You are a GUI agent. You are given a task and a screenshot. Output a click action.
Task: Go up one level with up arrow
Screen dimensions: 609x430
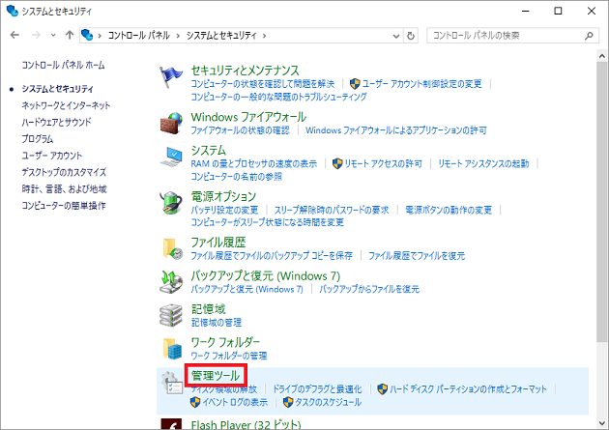tap(70, 36)
